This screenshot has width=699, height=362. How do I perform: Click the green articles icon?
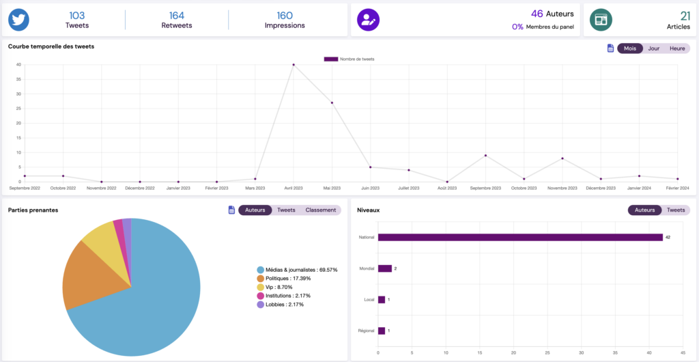(601, 20)
